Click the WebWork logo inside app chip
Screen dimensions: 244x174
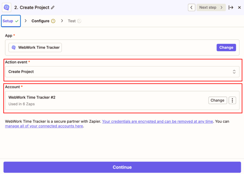pyautogui.click(x=14, y=47)
